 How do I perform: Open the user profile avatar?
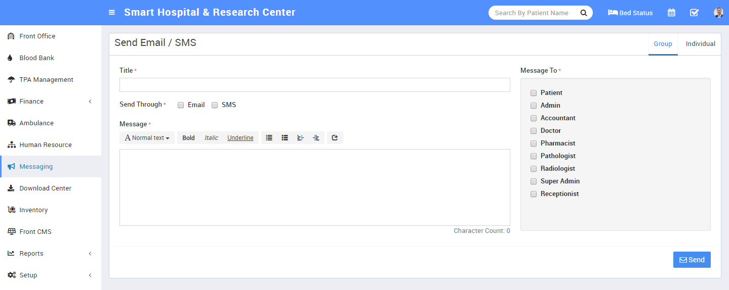[718, 13]
